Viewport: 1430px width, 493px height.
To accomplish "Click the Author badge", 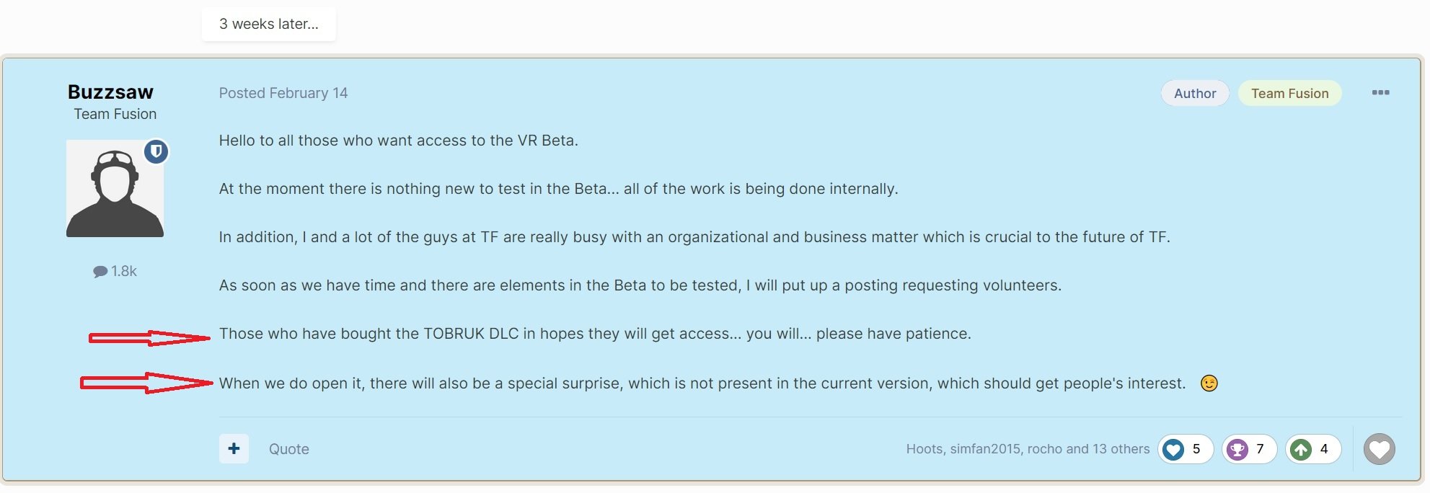I will [1194, 93].
